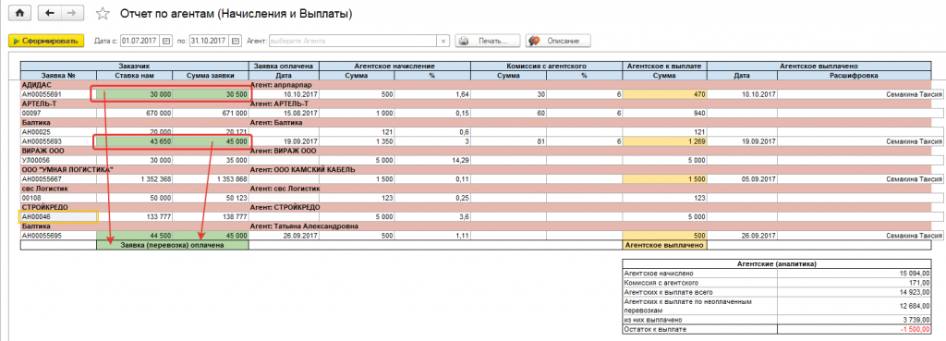This screenshot has height=341, width=946.
Task: Select the 138 777 order sum cell
Action: (211, 216)
